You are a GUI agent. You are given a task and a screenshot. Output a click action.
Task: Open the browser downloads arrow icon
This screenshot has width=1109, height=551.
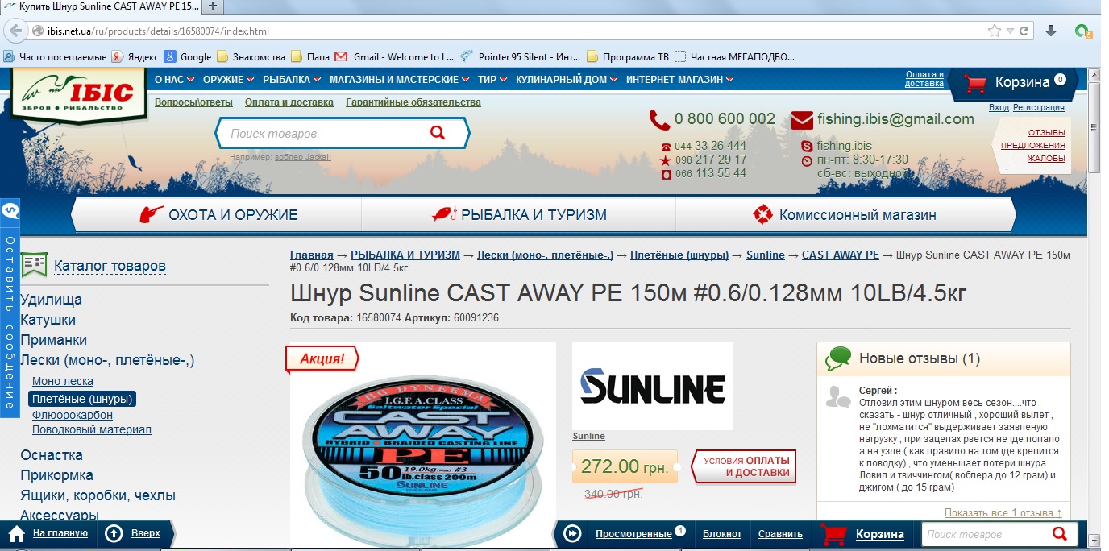pos(1051,31)
